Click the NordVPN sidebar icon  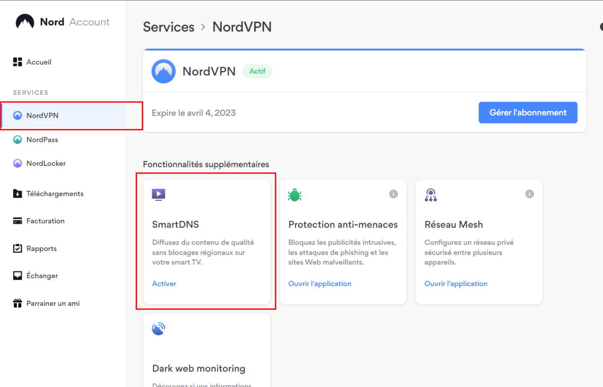click(x=18, y=115)
